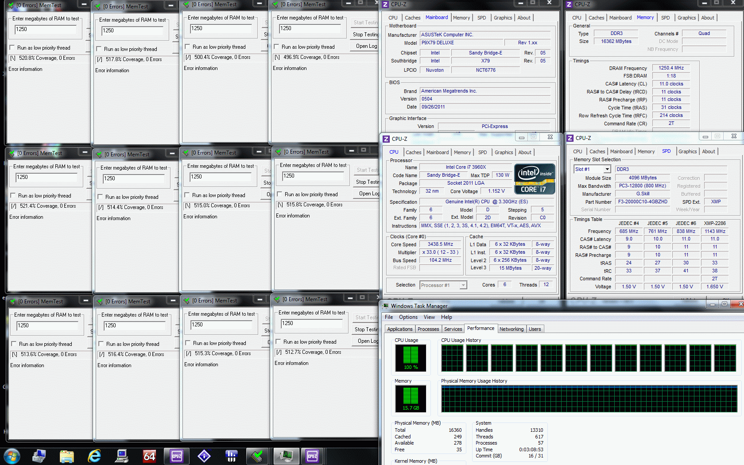Select the Task Manager taskbar button

286,456
